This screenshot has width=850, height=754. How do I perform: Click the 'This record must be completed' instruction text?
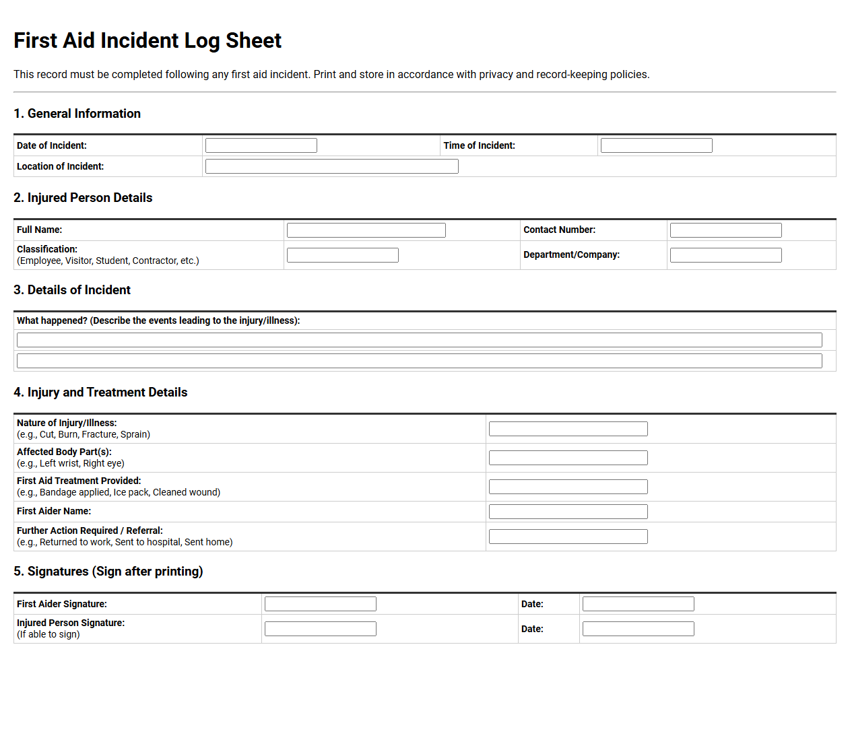point(331,75)
